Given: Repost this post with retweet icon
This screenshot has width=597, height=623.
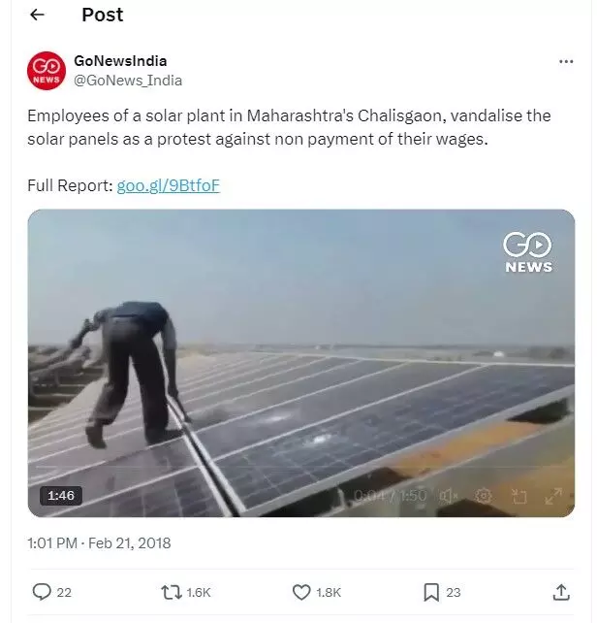Looking at the screenshot, I should point(172,592).
